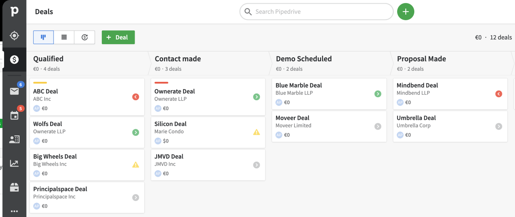Open the Silicon Deal title
The image size is (515, 217).
170,124
